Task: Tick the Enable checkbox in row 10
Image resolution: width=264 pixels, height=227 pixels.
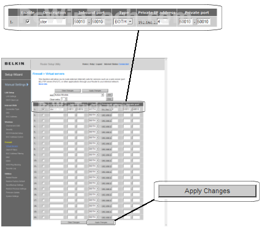Action: [43, 161]
